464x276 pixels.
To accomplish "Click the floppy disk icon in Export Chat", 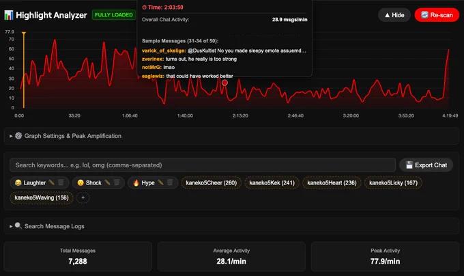I will [x=409, y=165].
